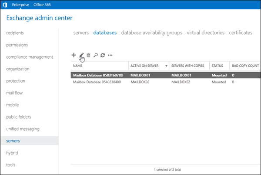Open the more options ellipsis menu

[x=110, y=55]
